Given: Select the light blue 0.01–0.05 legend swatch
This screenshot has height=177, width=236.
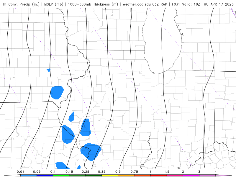Looking at the screenshot, I should coord(29,176).
